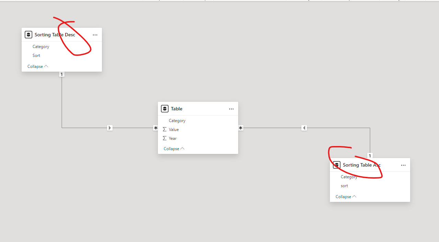Select filter direction arrow on Desc relationship line
This screenshot has height=242, width=439.
tap(110, 128)
